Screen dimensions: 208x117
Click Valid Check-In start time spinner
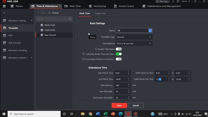point(169,73)
